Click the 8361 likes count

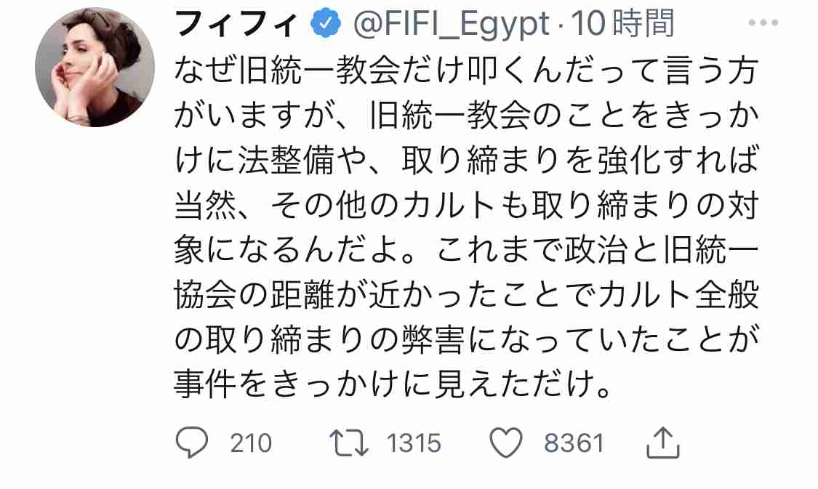(574, 442)
